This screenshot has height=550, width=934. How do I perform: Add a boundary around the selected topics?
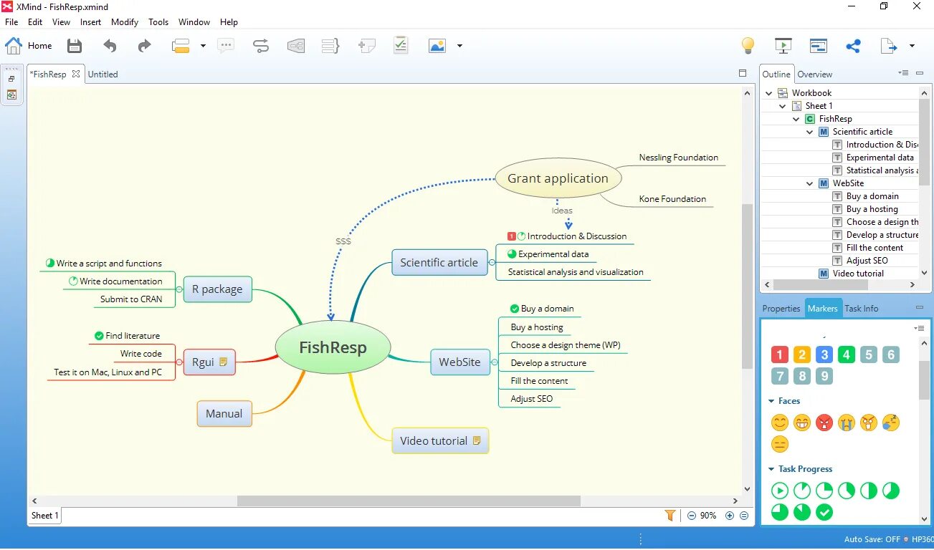point(296,46)
